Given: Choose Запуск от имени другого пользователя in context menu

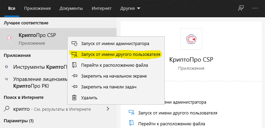Looking at the screenshot, I should click(116, 55).
